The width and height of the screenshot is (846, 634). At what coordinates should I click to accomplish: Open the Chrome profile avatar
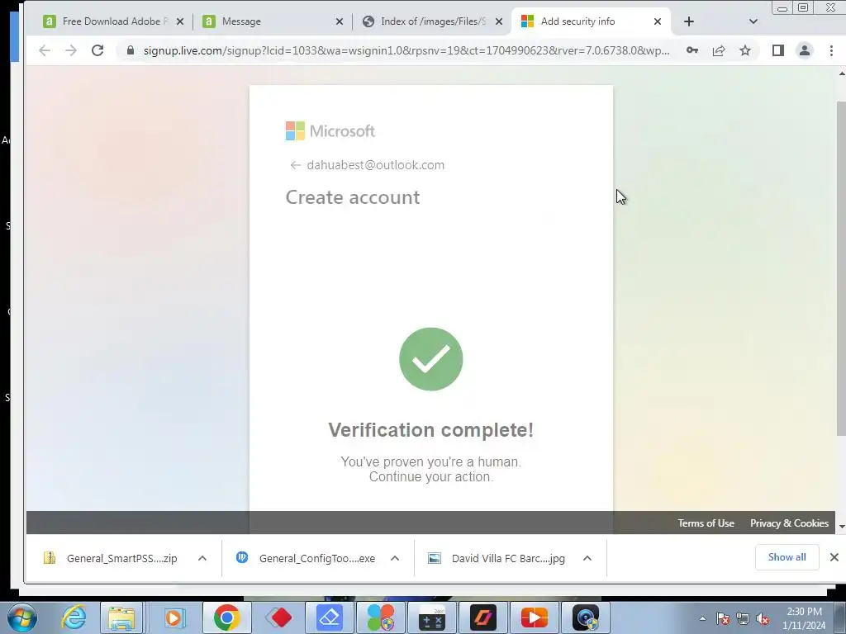click(x=805, y=50)
